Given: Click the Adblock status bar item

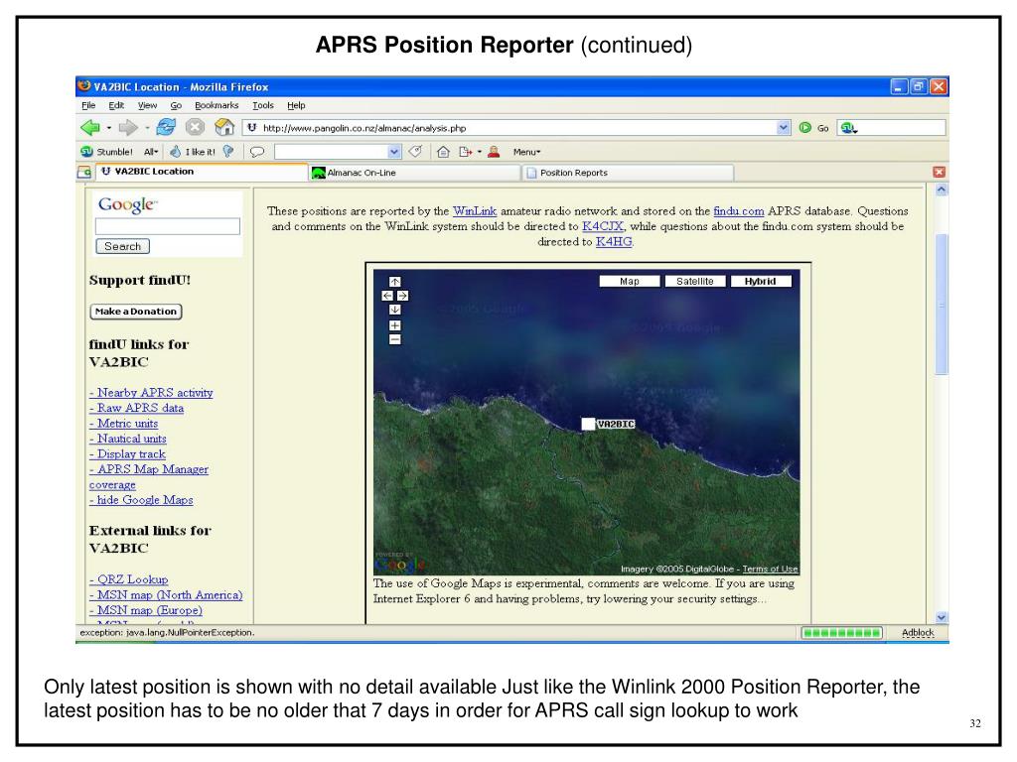Looking at the screenshot, I should click(x=918, y=632).
